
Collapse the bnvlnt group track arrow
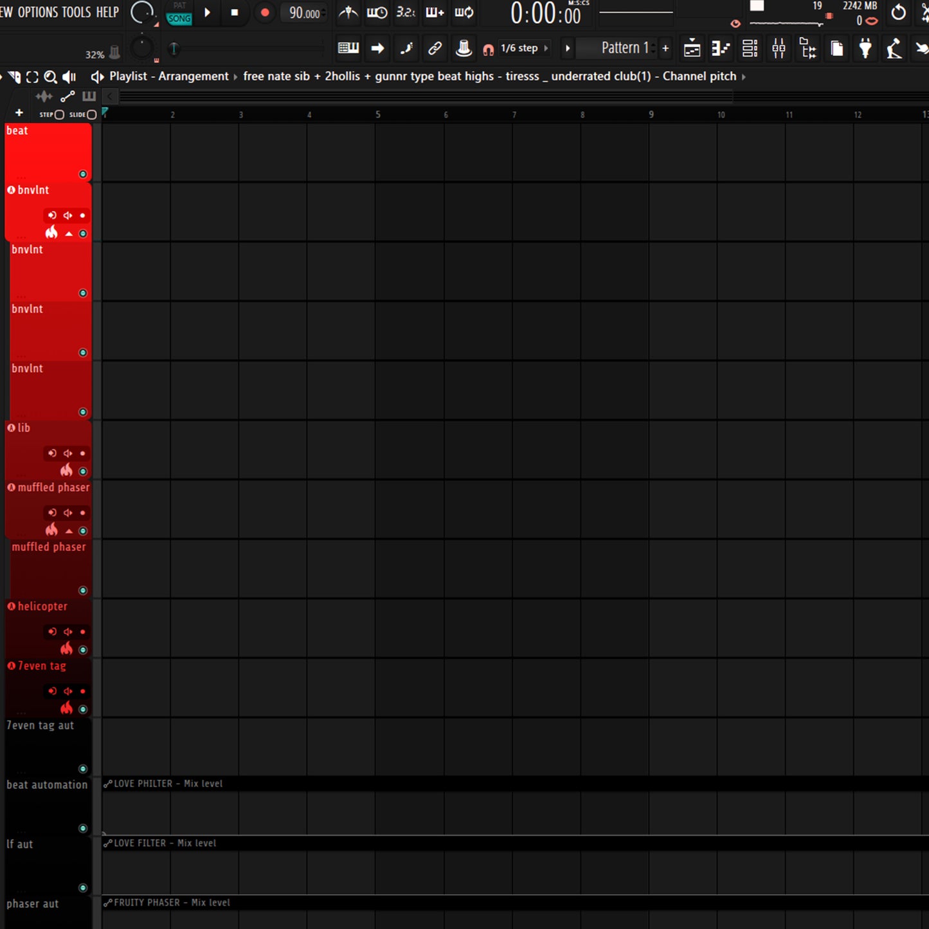pos(69,234)
